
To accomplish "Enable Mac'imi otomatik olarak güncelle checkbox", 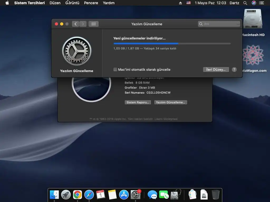I will (115, 69).
